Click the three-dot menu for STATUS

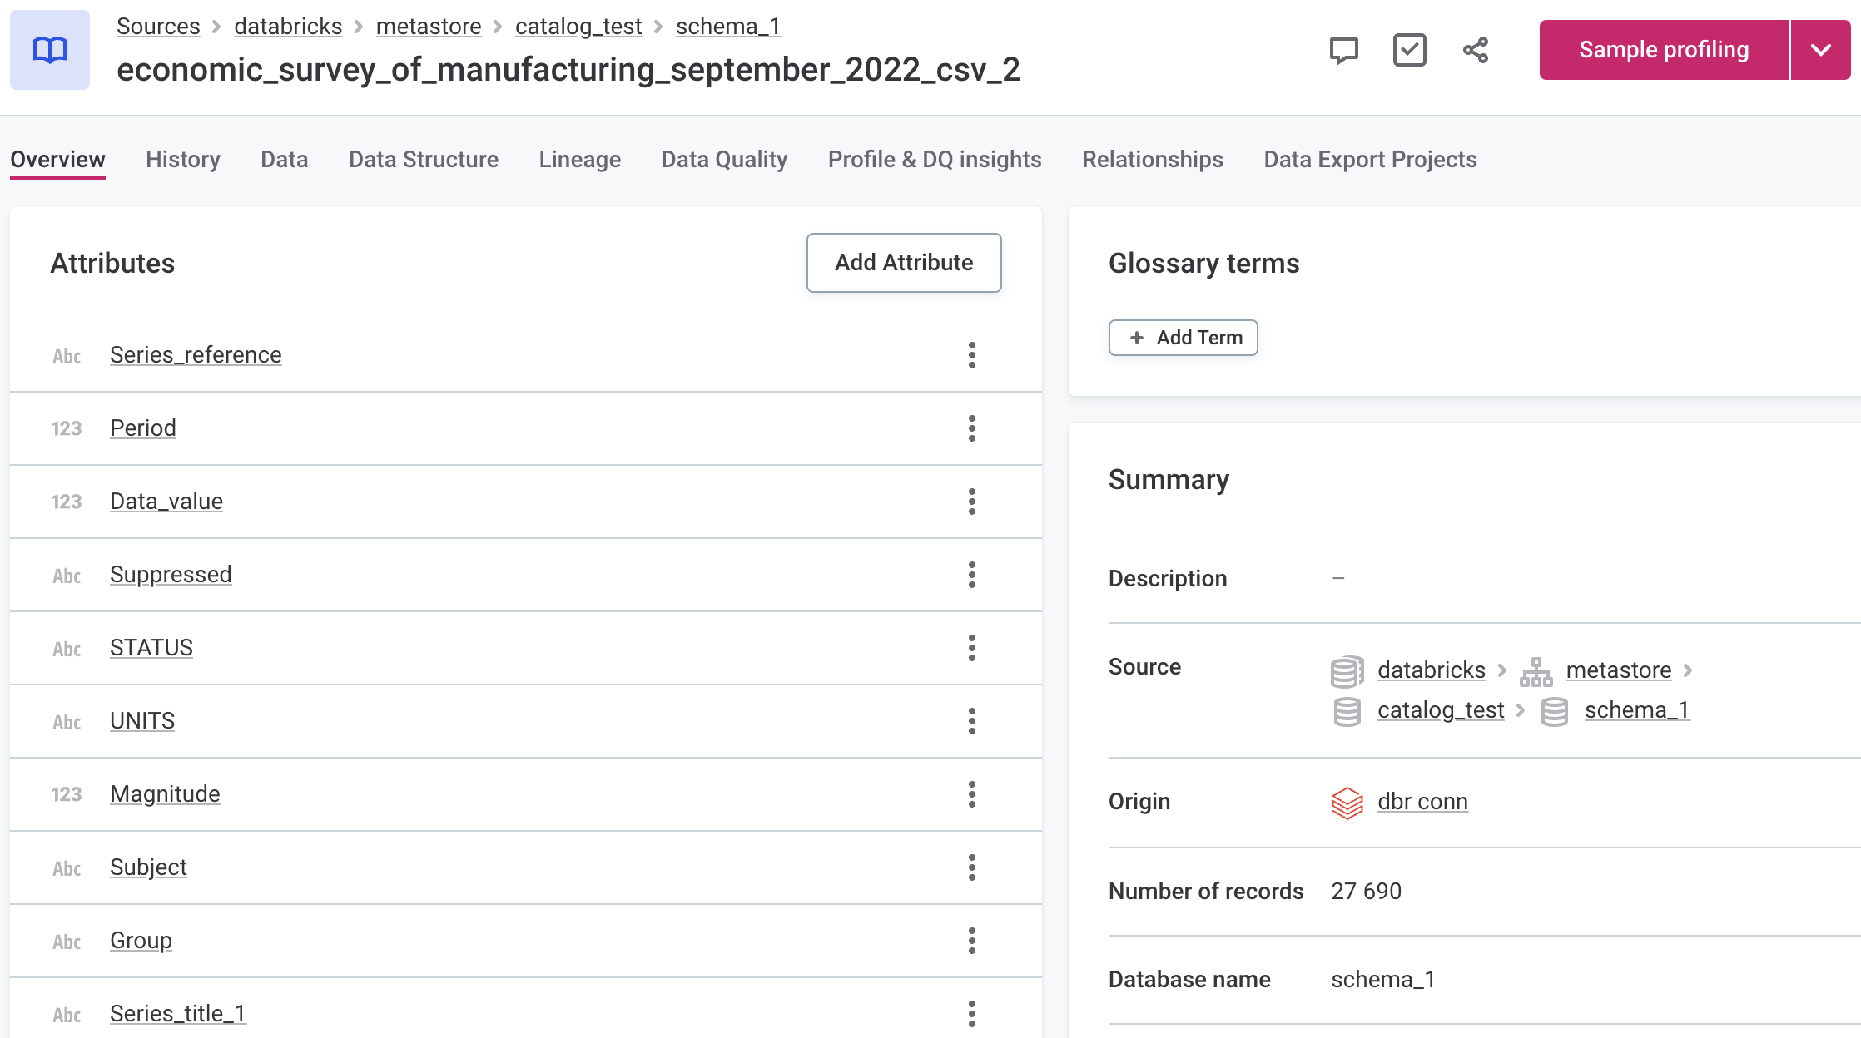973,647
